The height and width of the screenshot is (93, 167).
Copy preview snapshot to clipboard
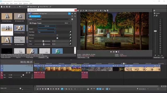(105, 11)
